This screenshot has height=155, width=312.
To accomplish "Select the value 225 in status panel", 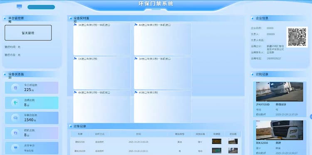I will 27,90.
